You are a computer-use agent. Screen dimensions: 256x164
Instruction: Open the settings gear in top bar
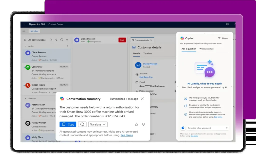[x=227, y=24]
